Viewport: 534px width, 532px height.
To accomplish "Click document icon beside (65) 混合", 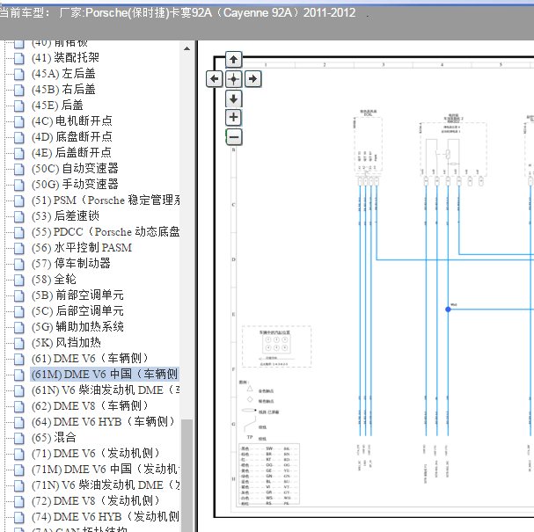I will coord(19,438).
